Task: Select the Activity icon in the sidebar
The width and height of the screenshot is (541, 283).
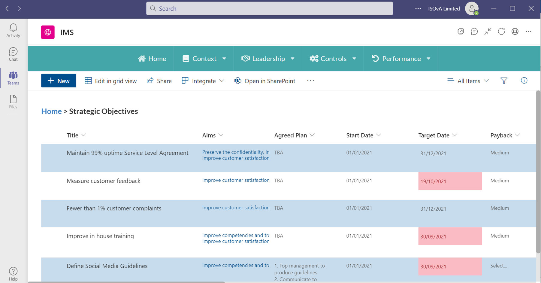Action: [13, 30]
